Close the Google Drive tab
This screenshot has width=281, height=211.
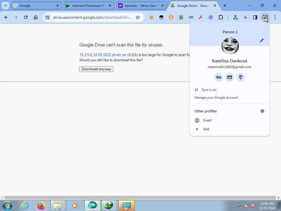[215, 5]
